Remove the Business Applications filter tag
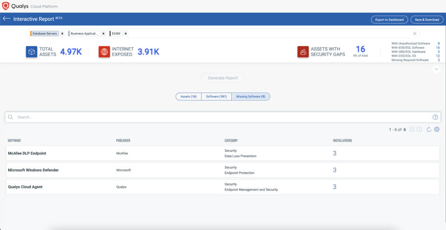The height and width of the screenshot is (230, 446). click(103, 34)
